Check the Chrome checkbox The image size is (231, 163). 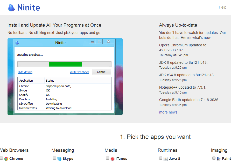click(x=1, y=158)
